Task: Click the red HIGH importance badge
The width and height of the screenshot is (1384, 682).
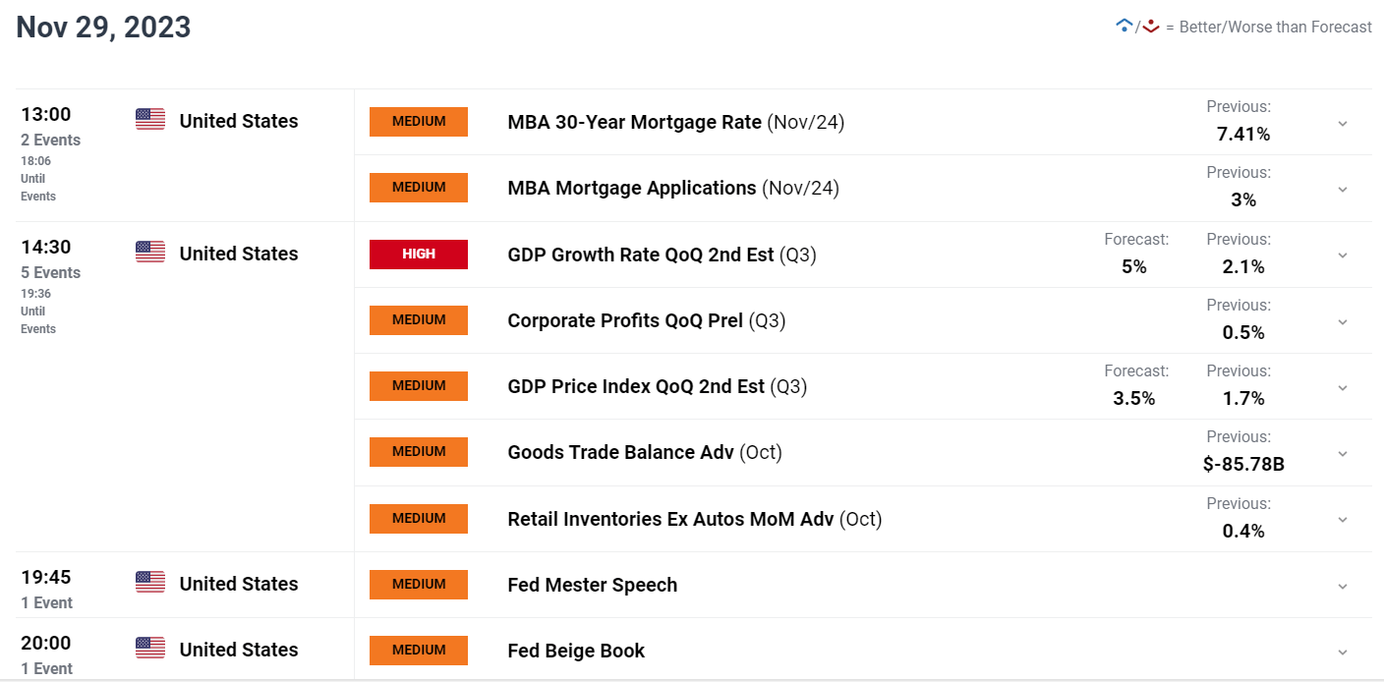Action: (419, 254)
